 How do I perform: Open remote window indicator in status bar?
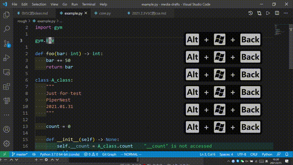(x=5, y=154)
